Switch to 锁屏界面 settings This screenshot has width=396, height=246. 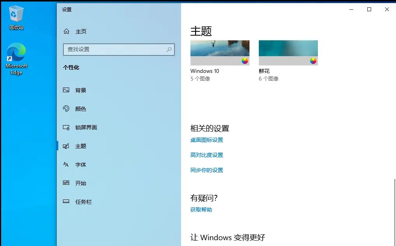tap(86, 127)
